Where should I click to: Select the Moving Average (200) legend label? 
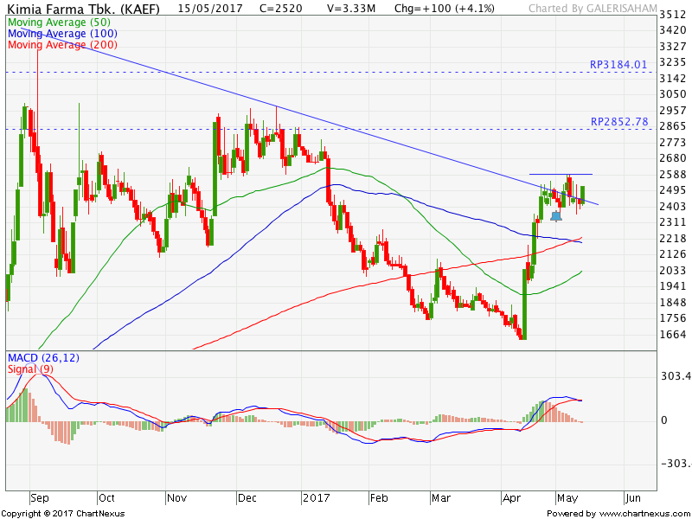click(64, 44)
